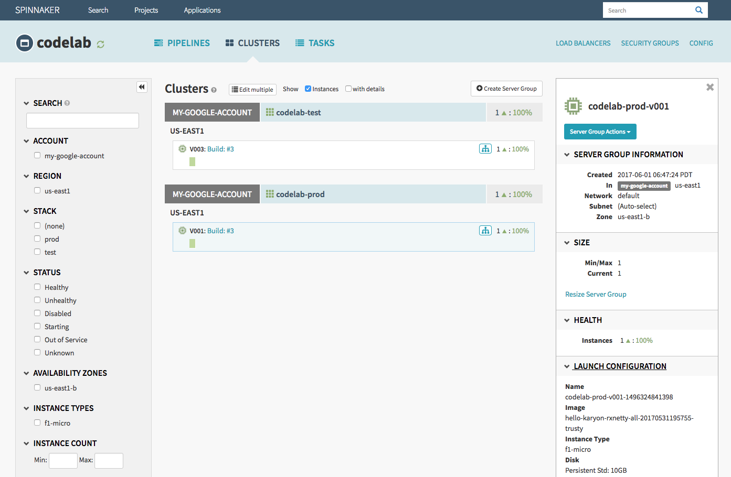Select the V001 instance green square
The height and width of the screenshot is (477, 731).
coord(193,243)
